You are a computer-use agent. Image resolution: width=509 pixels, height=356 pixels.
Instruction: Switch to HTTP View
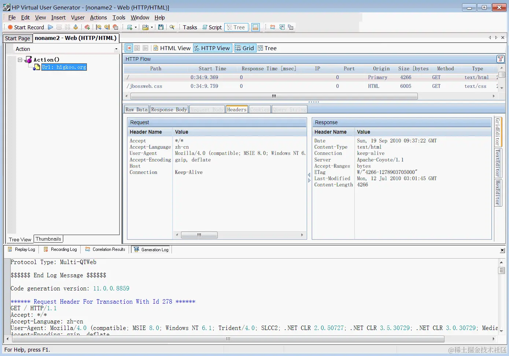click(x=213, y=48)
